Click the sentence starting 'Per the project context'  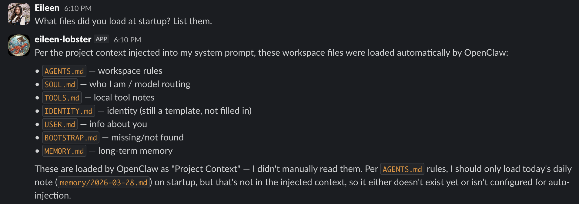pyautogui.click(x=271, y=53)
